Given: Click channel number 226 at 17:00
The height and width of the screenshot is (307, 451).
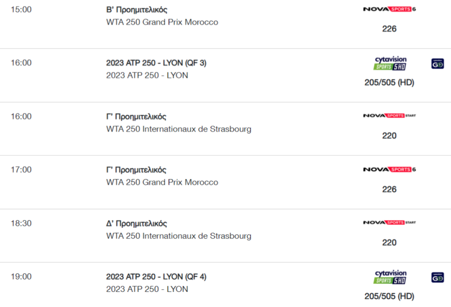Looking at the screenshot, I should point(389,189).
